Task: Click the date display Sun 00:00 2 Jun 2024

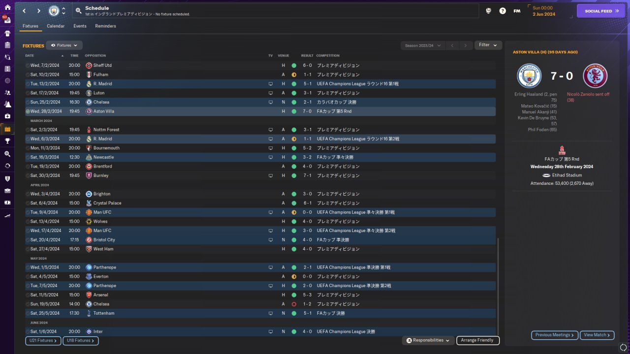Action: (544, 11)
